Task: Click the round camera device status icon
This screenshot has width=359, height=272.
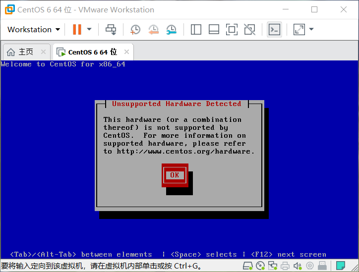Action: (310, 266)
